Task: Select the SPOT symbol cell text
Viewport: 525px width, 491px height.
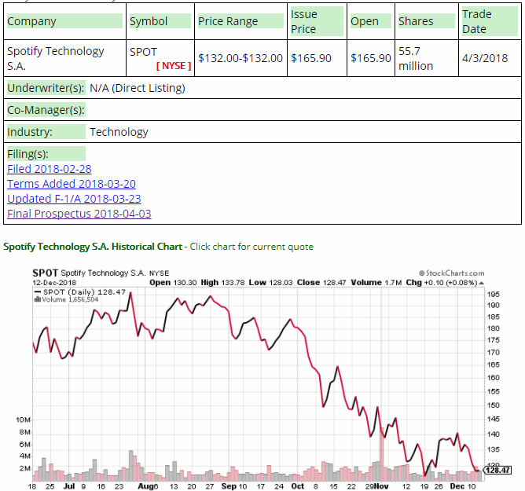Action: coord(143,52)
